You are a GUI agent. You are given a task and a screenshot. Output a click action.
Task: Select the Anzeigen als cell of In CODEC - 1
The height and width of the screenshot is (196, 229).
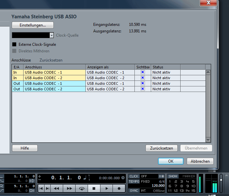pyautogui.click(x=110, y=72)
